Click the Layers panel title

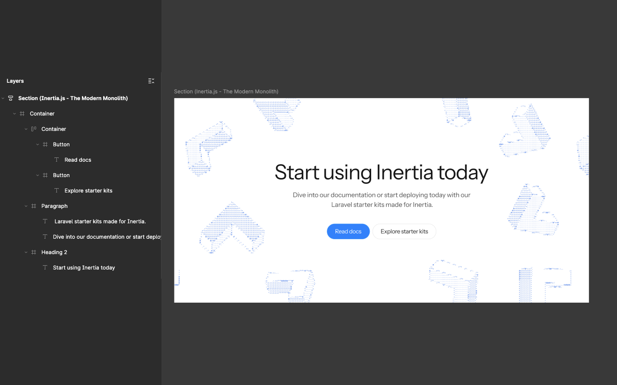[15, 81]
